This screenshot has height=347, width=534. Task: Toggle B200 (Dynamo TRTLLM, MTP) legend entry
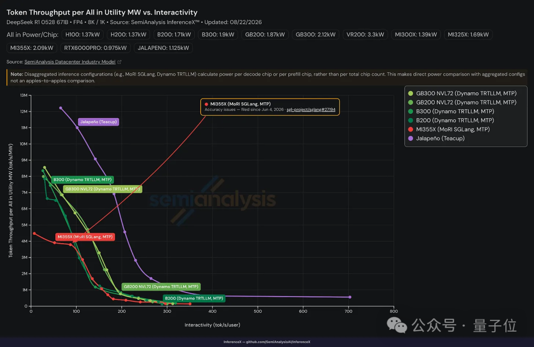(451, 120)
